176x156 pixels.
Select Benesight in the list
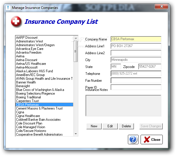(x=44, y=86)
